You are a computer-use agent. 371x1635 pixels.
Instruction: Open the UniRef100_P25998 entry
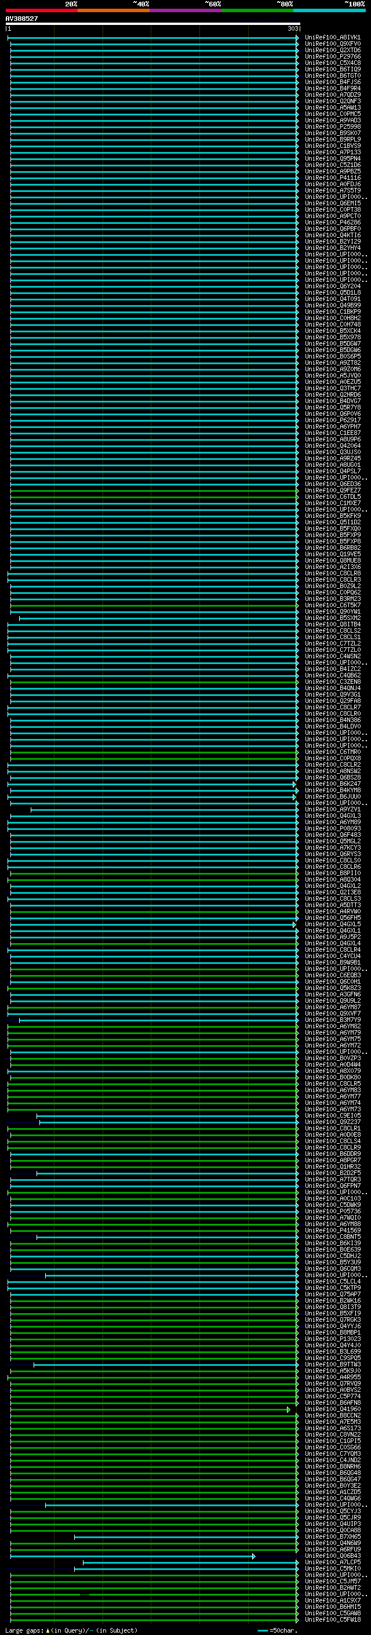[332, 127]
